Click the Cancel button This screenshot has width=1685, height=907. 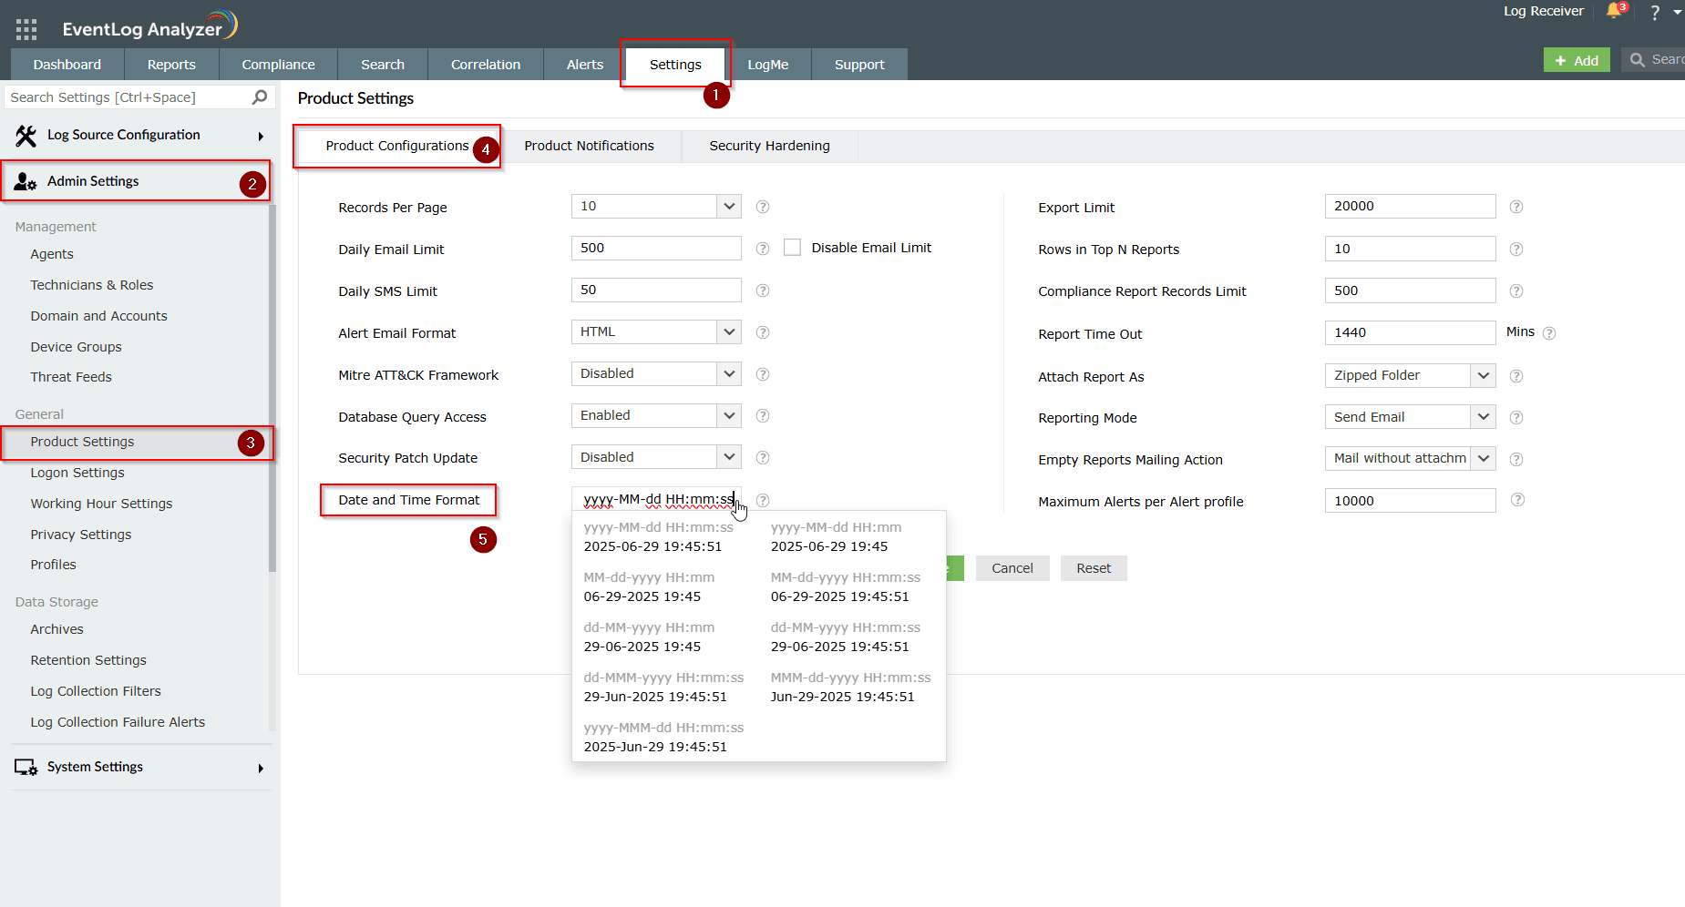[x=1012, y=568]
